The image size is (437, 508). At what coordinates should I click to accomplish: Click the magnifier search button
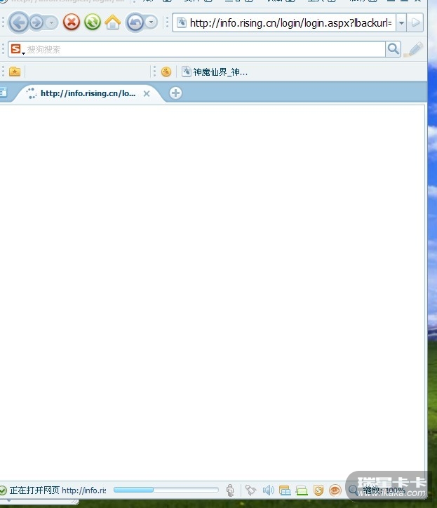[394, 49]
